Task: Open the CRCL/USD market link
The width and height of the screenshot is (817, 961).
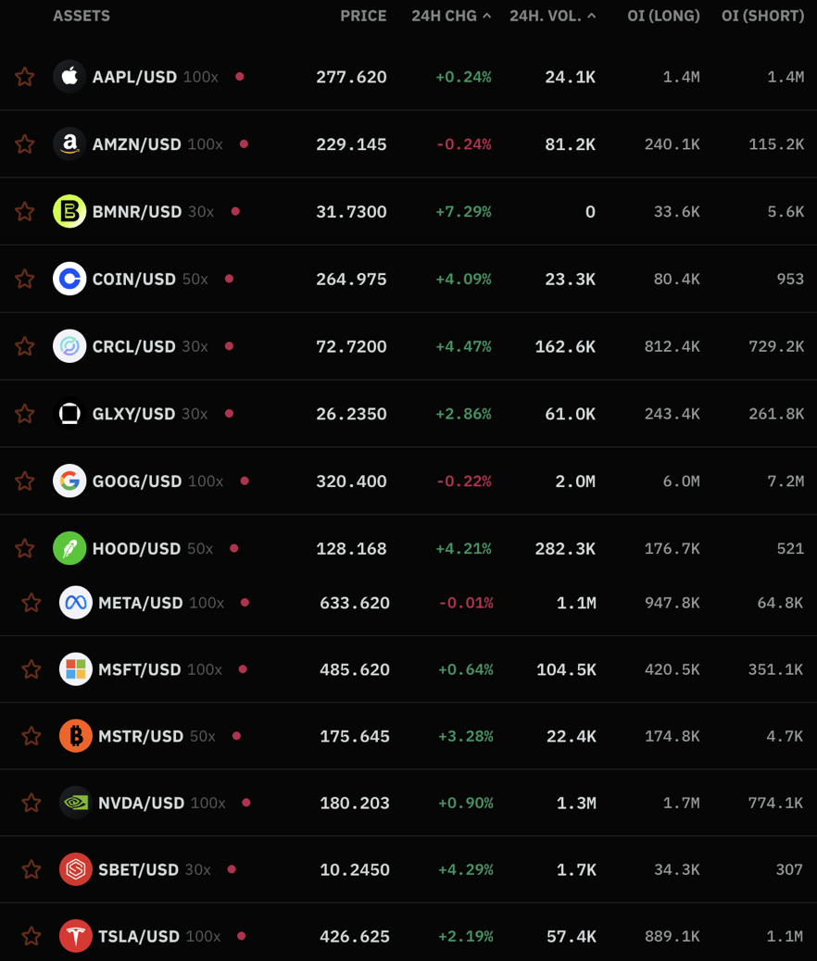Action: tap(133, 346)
